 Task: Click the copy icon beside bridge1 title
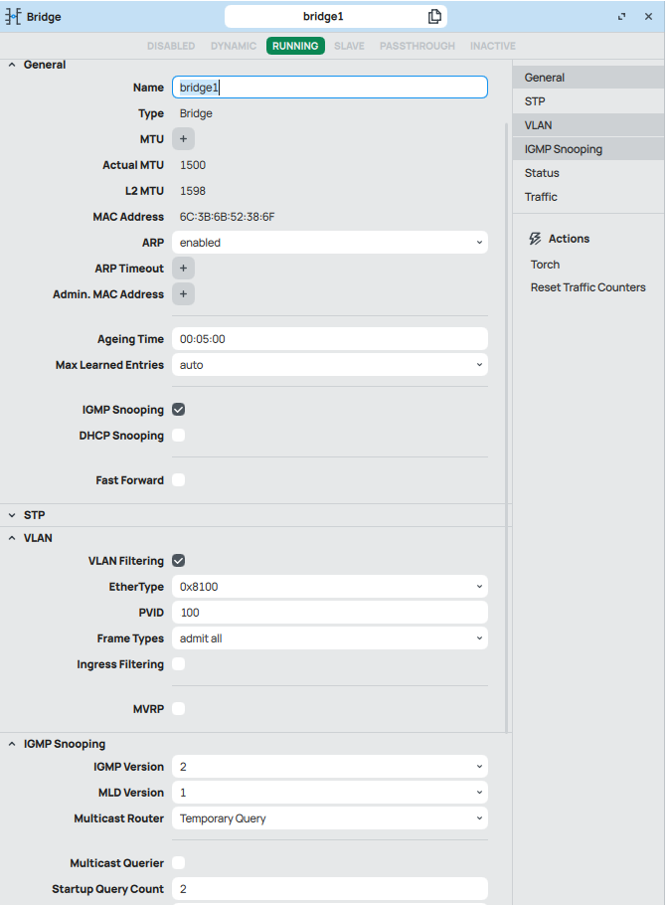click(x=434, y=17)
